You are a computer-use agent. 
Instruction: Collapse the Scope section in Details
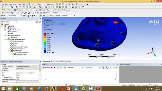(1, 64)
